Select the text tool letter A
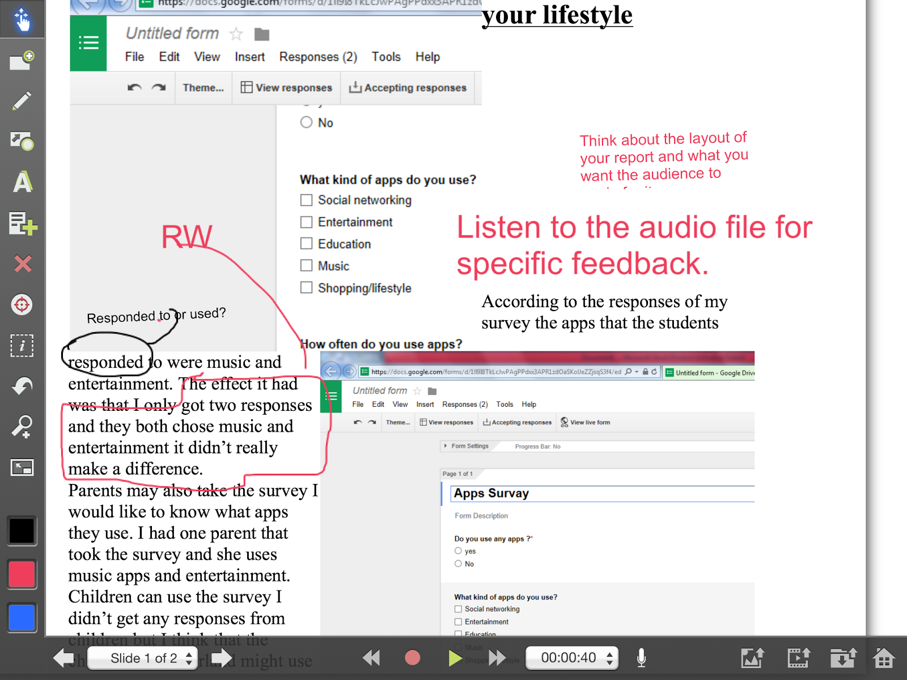 pyautogui.click(x=22, y=182)
